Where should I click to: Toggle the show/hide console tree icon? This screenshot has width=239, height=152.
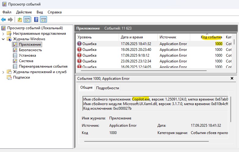tap(27, 20)
